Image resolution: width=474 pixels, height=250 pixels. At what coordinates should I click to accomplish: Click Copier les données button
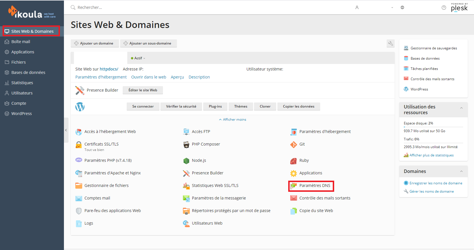(x=299, y=106)
